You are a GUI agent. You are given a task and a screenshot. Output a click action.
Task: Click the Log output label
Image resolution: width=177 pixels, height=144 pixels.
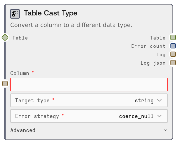pos(161,54)
